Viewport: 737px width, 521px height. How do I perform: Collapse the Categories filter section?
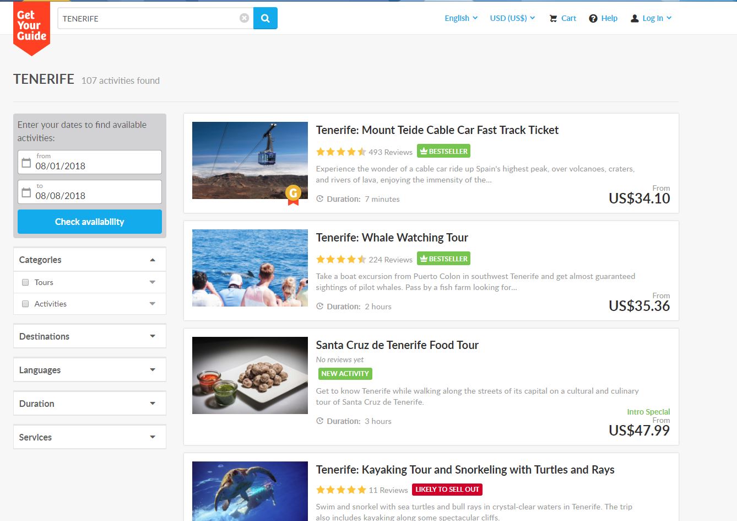pos(153,260)
